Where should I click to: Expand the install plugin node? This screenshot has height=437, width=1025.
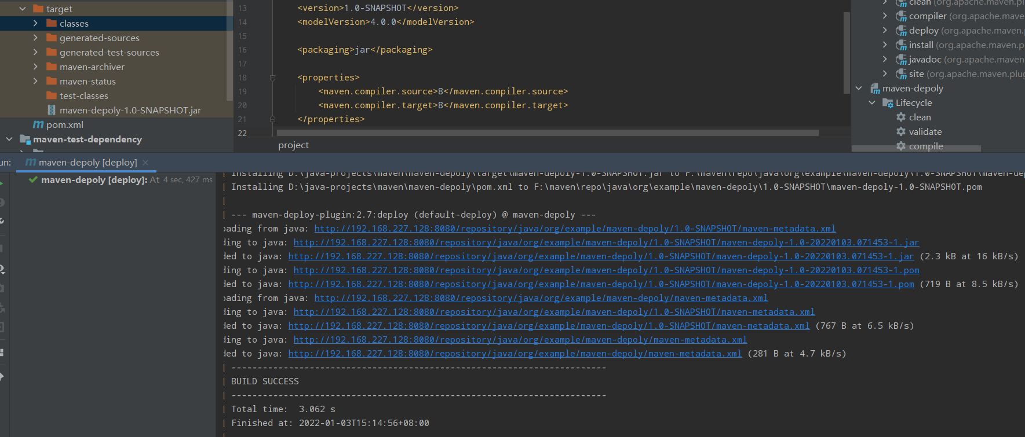pos(884,45)
